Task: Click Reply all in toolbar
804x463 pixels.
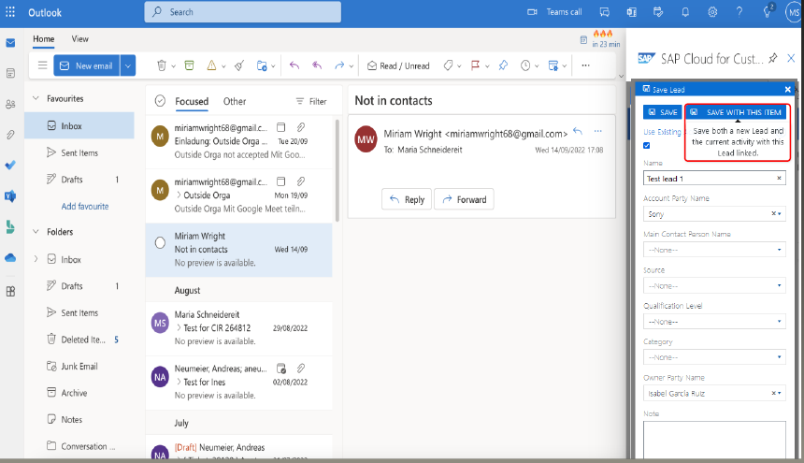Action: pyautogui.click(x=317, y=65)
